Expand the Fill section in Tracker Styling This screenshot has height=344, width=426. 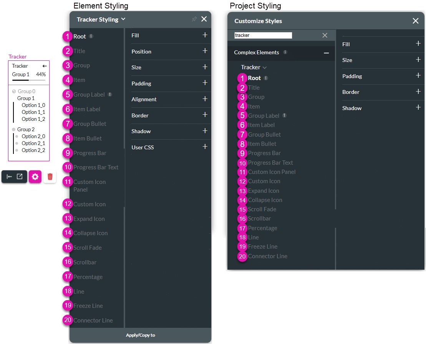[x=205, y=35]
